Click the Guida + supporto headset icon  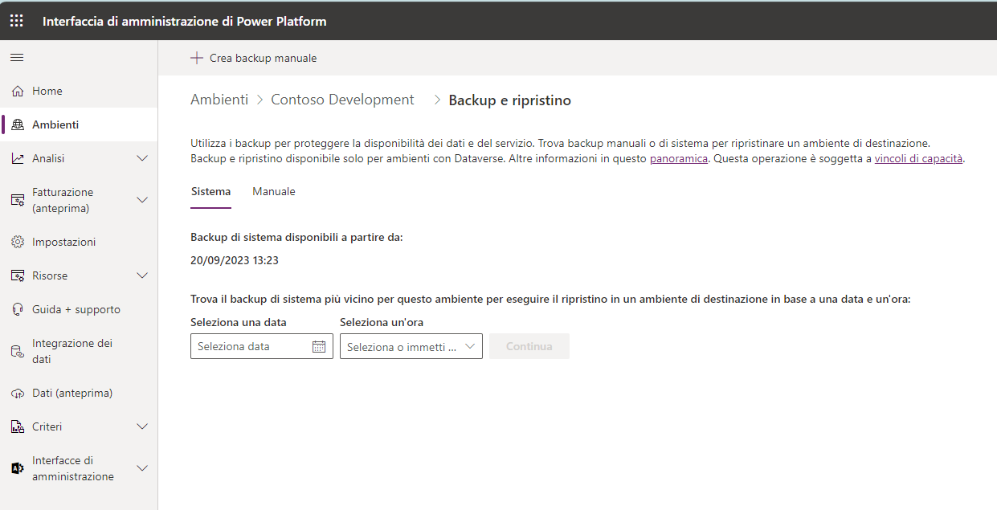(18, 310)
